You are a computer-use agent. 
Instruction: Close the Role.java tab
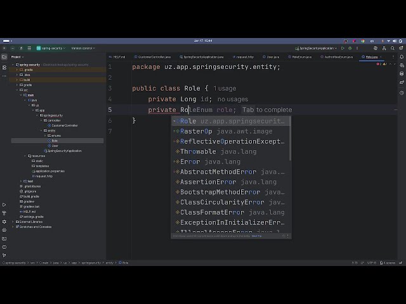[x=381, y=57]
